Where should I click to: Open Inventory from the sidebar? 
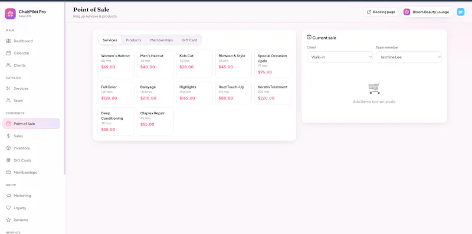[x=31, y=148]
